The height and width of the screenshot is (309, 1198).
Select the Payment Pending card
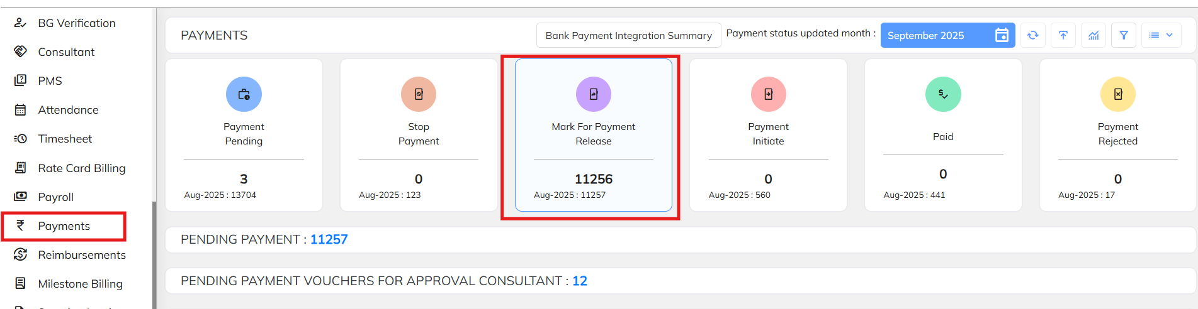coord(244,134)
